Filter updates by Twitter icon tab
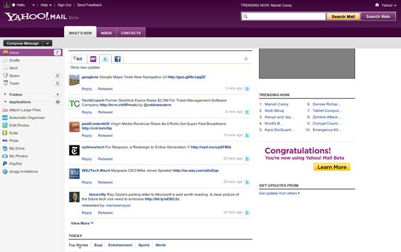Viewport: 401px width, 252px height. click(105, 59)
